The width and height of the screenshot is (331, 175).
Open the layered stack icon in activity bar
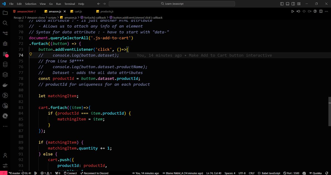pos(5,75)
